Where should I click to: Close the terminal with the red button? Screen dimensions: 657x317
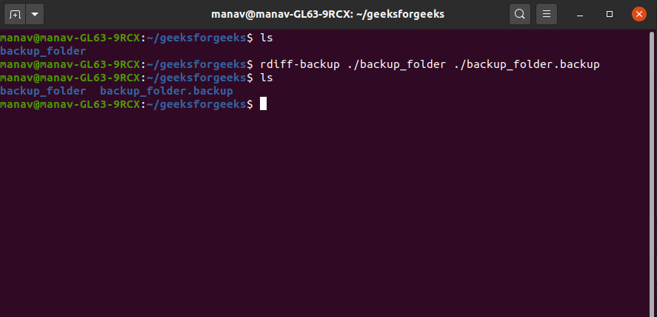click(638, 14)
